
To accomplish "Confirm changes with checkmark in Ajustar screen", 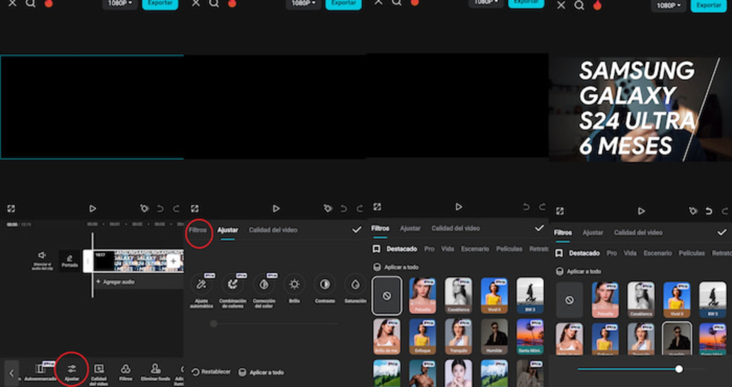I will point(357,230).
